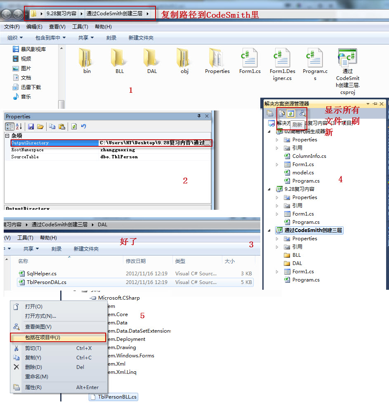Collapse the 通过CodeSmith创建三层 project node
Viewport: 389px width, 406px height.
(x=269, y=230)
